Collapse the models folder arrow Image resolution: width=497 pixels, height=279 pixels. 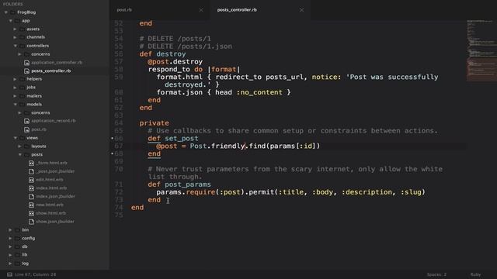(x=16, y=104)
